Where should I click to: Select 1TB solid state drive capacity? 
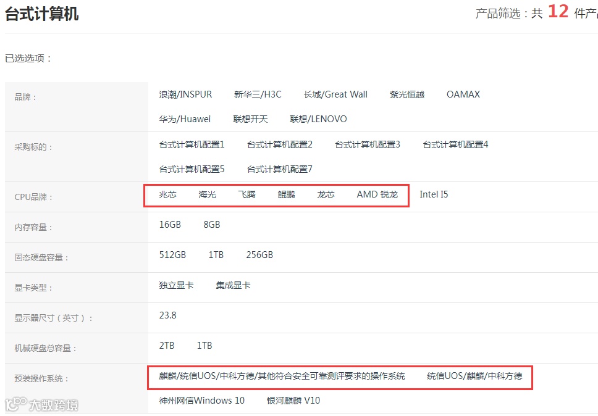coord(216,255)
